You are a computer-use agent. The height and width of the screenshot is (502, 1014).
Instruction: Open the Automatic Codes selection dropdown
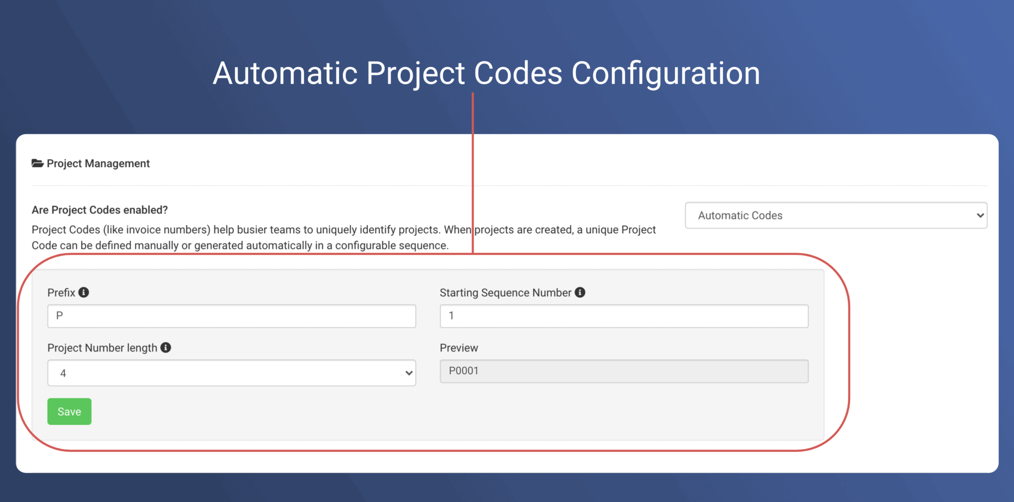coord(836,215)
